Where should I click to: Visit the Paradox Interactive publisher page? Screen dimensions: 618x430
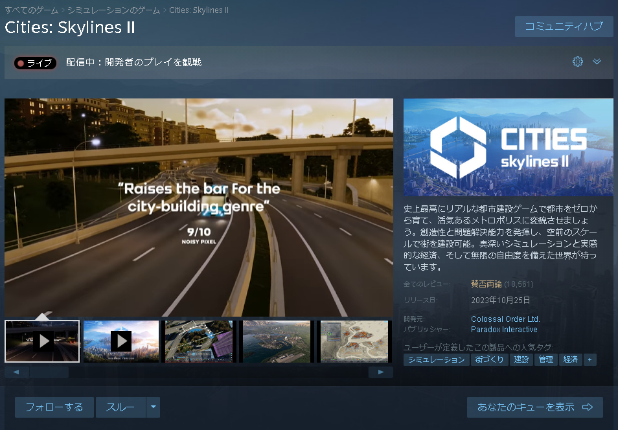coord(505,330)
